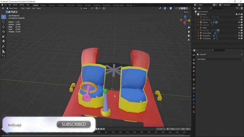Open the Object Mode dropdown
Viewport: 244px width, 137px height.
click(13, 8)
